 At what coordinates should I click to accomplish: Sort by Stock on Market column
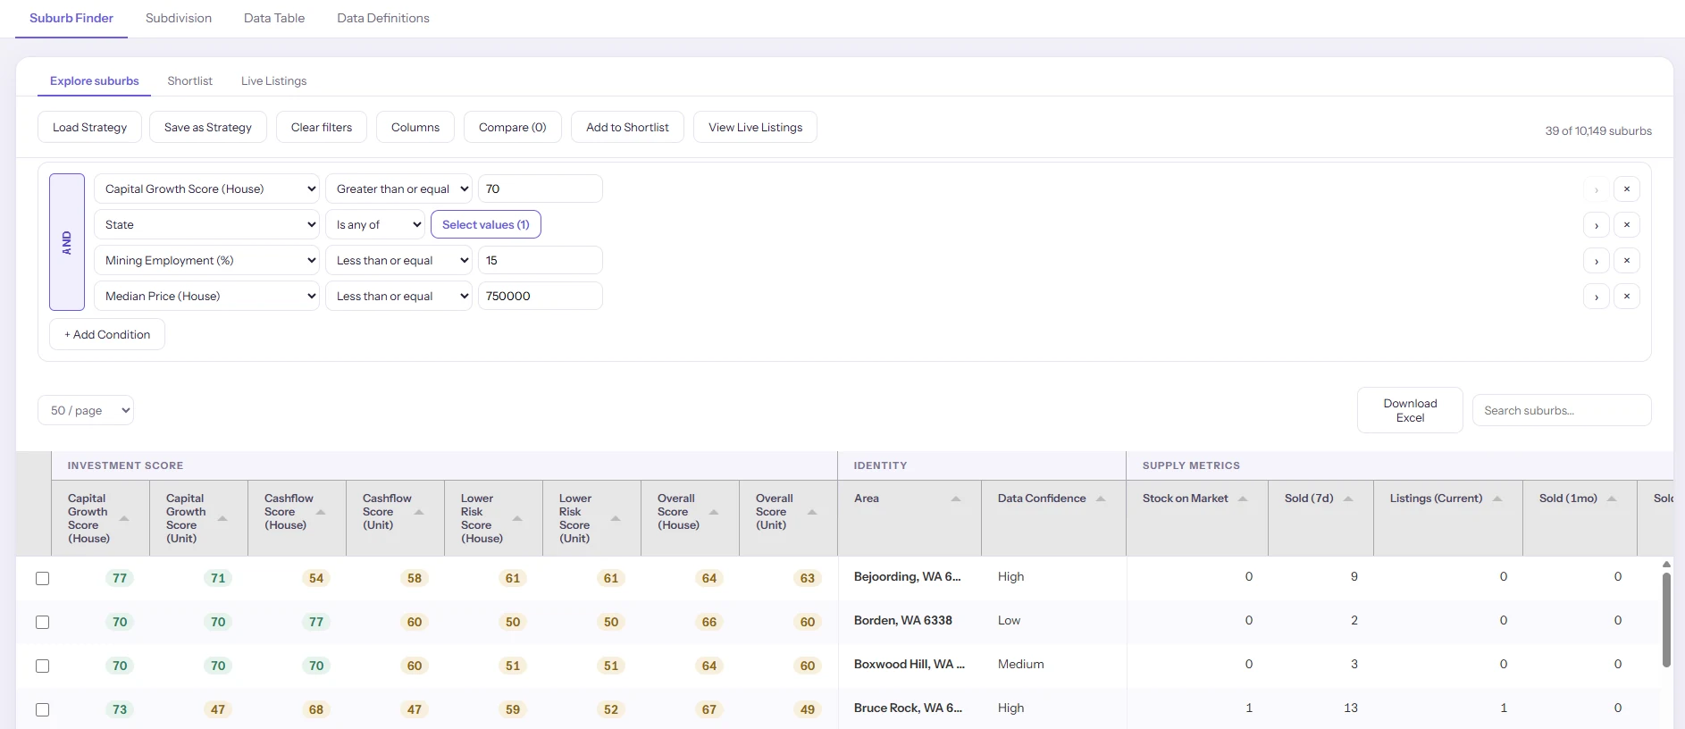coord(1243,499)
